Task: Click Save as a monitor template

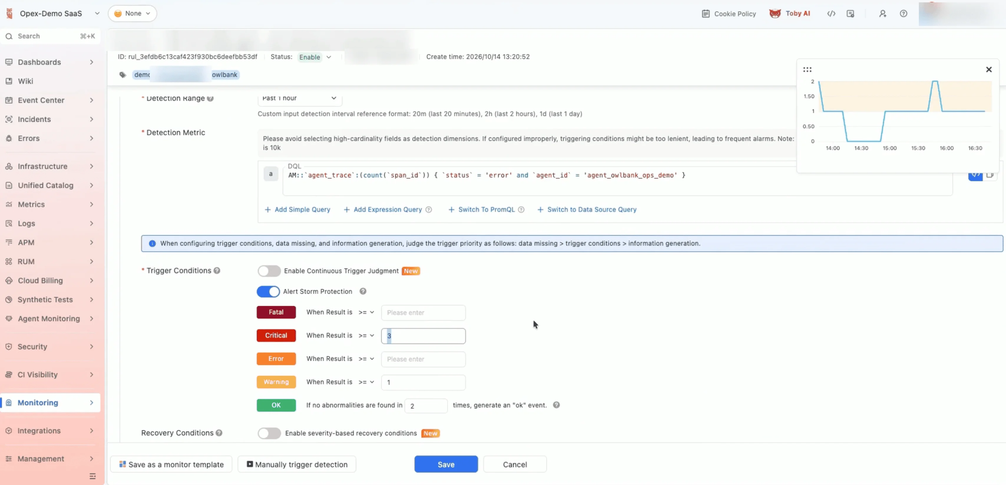Action: pyautogui.click(x=171, y=464)
